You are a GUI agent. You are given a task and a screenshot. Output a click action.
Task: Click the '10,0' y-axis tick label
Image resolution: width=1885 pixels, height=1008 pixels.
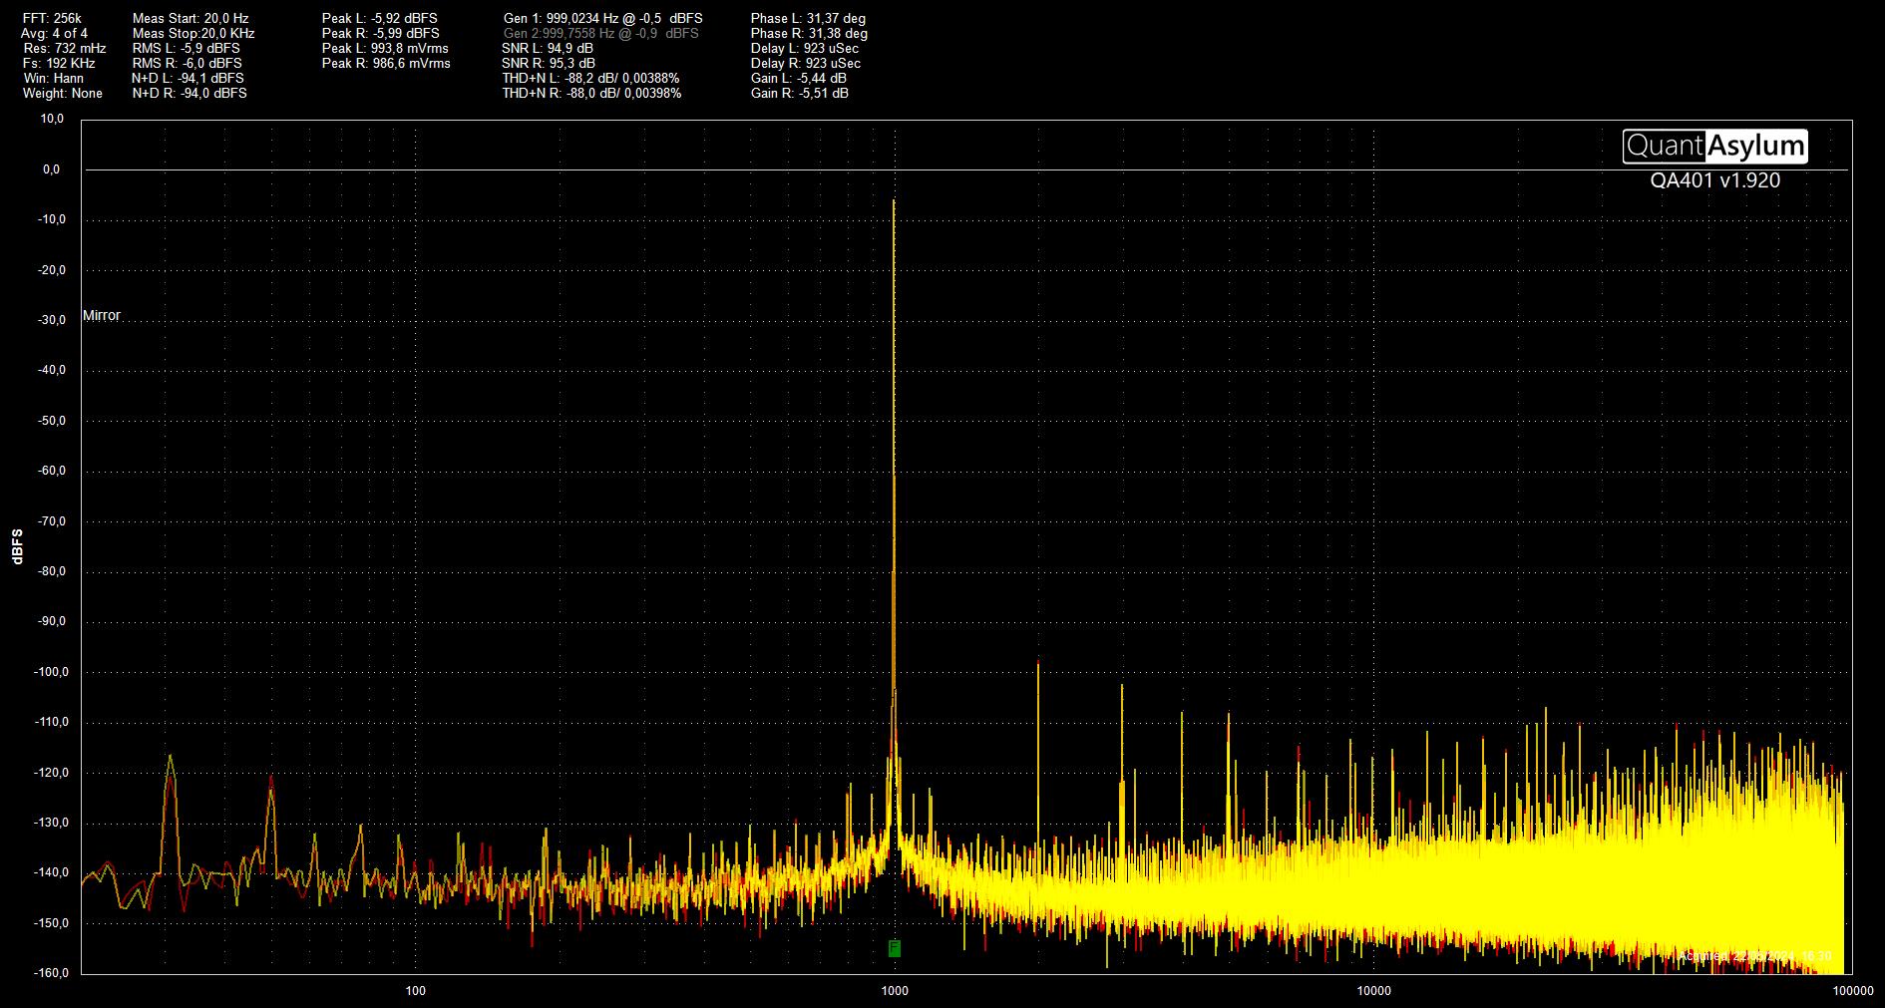tap(53, 119)
